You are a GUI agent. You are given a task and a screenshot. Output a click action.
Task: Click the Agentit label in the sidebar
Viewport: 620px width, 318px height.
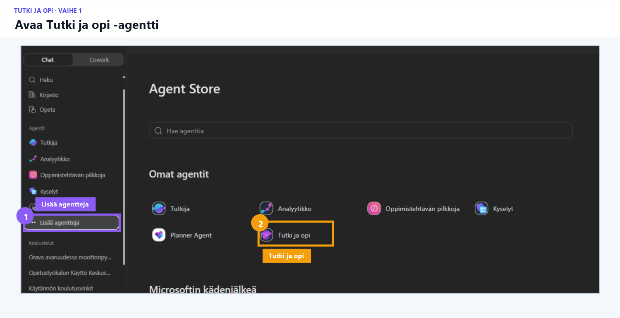(37, 128)
